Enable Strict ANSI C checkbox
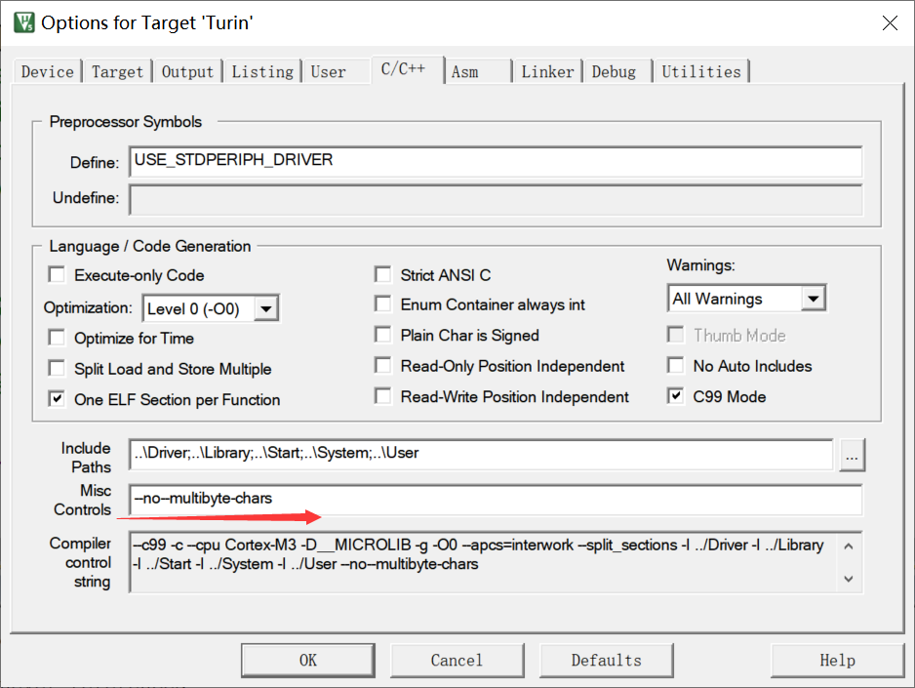The height and width of the screenshot is (688, 915). coord(383,275)
